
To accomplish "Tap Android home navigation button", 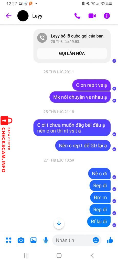I will 59,256.
